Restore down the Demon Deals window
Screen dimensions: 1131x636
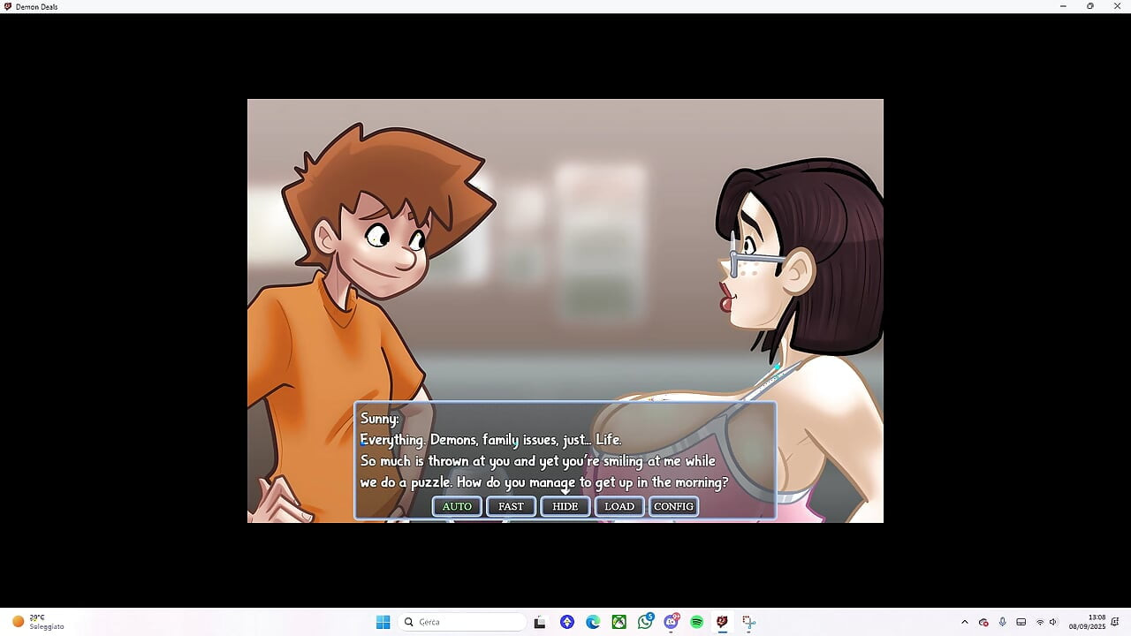[x=1090, y=6]
